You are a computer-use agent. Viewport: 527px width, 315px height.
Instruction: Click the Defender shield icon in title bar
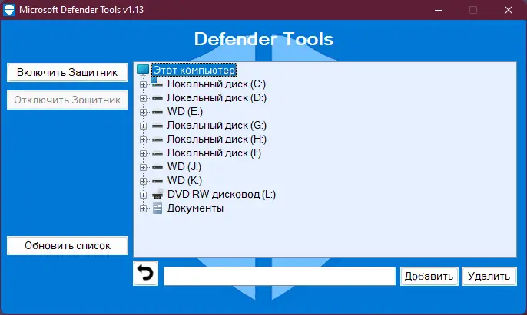click(x=9, y=10)
